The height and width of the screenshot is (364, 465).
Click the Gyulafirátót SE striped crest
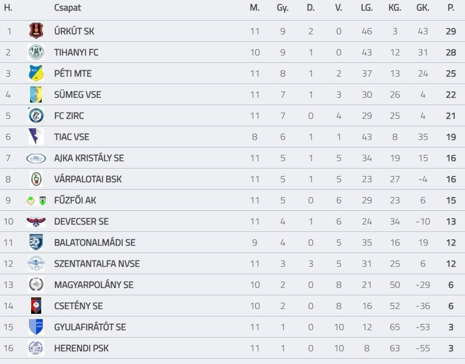(x=36, y=327)
